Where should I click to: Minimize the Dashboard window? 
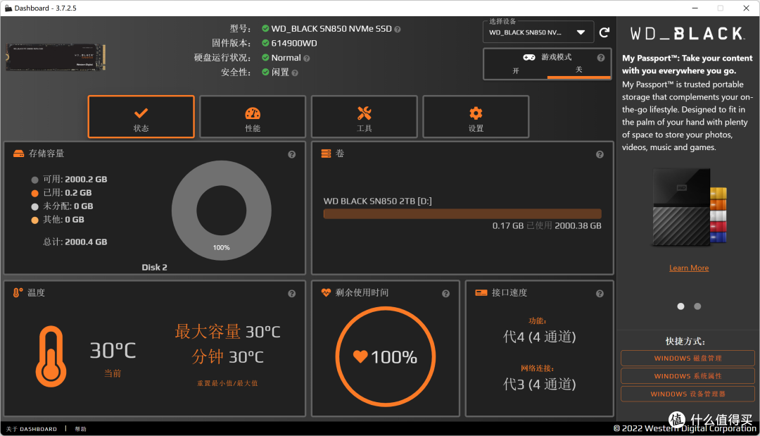pos(695,8)
